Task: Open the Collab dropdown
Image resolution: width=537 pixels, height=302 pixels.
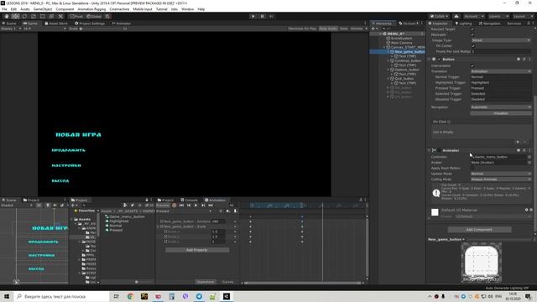Action: click(x=439, y=16)
